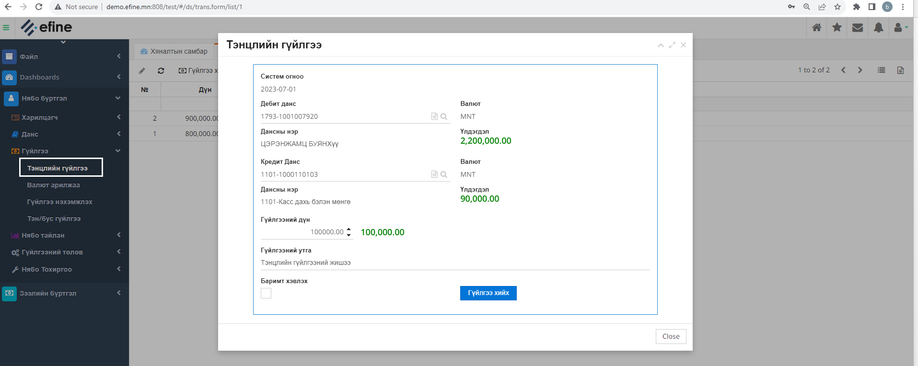Viewport: 918px width, 366px height.
Task: Click the № column header
Action: 145,90
